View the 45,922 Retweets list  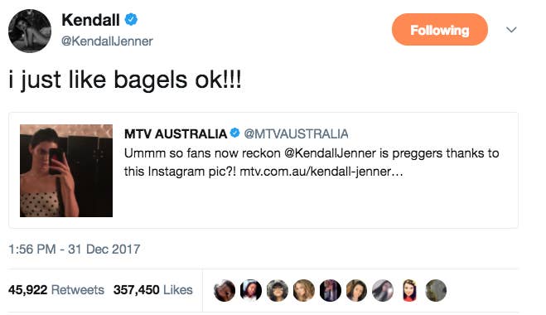(56, 290)
